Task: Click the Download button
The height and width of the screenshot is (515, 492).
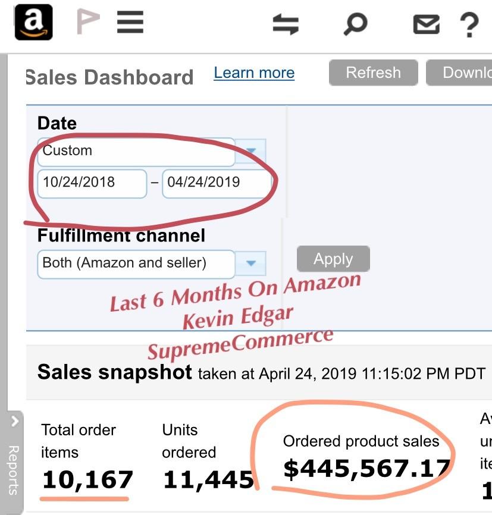Action: coord(459,73)
